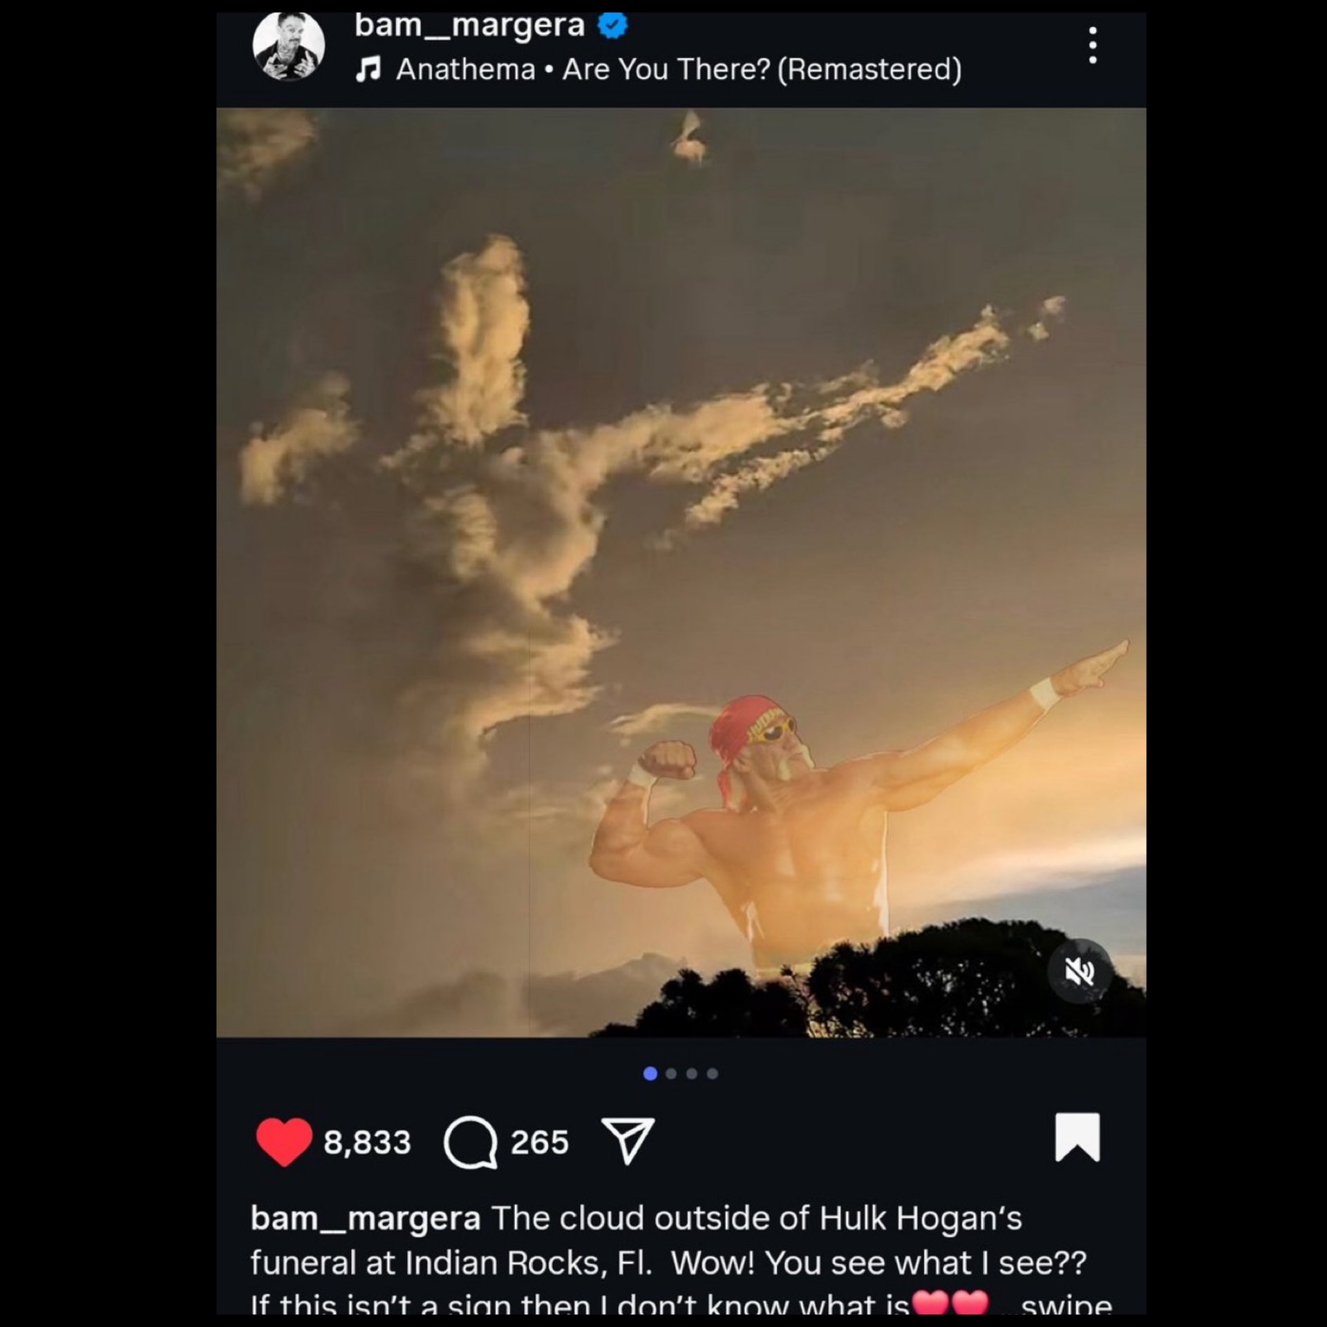The height and width of the screenshot is (1327, 1327).
Task: Unmute audio with the speaker icon
Action: point(1079,972)
